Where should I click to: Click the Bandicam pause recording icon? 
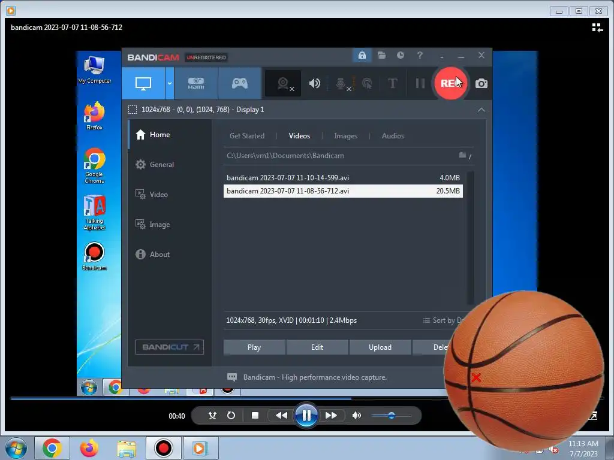coord(420,83)
